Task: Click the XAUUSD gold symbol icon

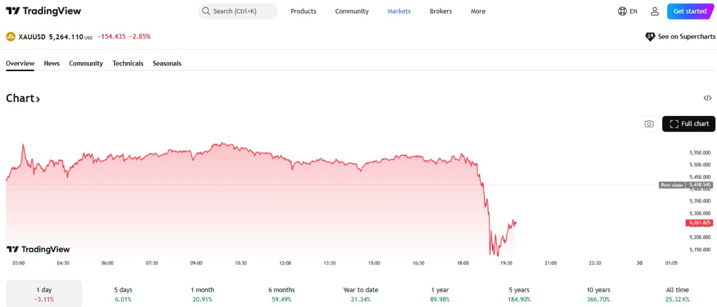Action: tap(11, 36)
